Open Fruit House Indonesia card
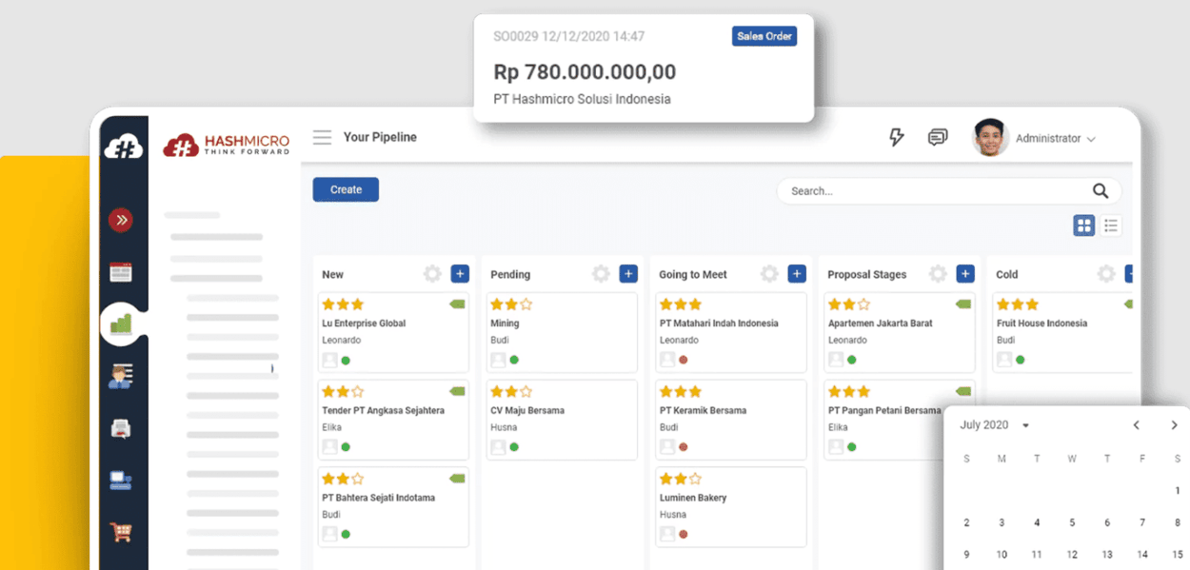The width and height of the screenshot is (1190, 570). pos(1062,332)
